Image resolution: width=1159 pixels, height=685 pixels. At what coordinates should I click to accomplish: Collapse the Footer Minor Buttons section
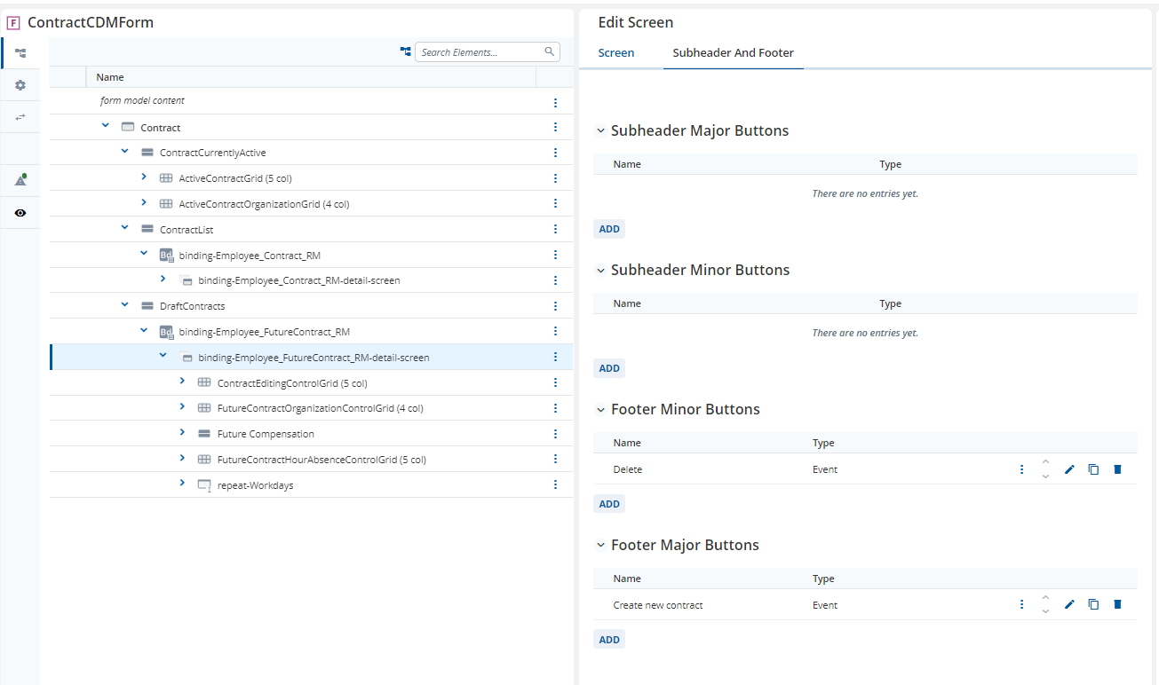point(600,410)
